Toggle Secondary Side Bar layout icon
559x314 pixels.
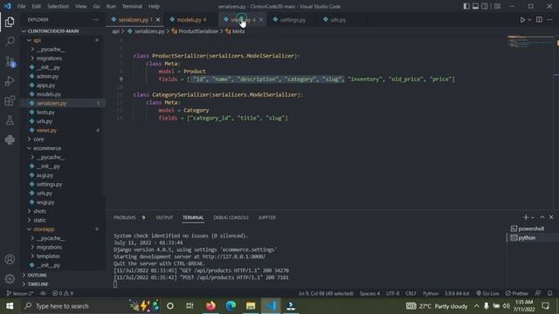pyautogui.click(x=485, y=6)
